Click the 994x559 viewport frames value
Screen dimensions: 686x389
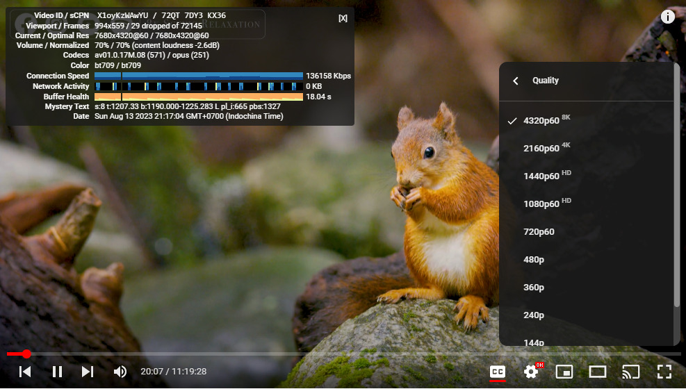[x=148, y=26]
